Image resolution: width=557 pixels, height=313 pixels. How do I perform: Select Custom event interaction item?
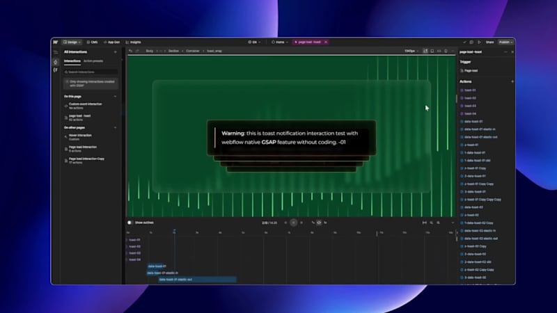91,106
